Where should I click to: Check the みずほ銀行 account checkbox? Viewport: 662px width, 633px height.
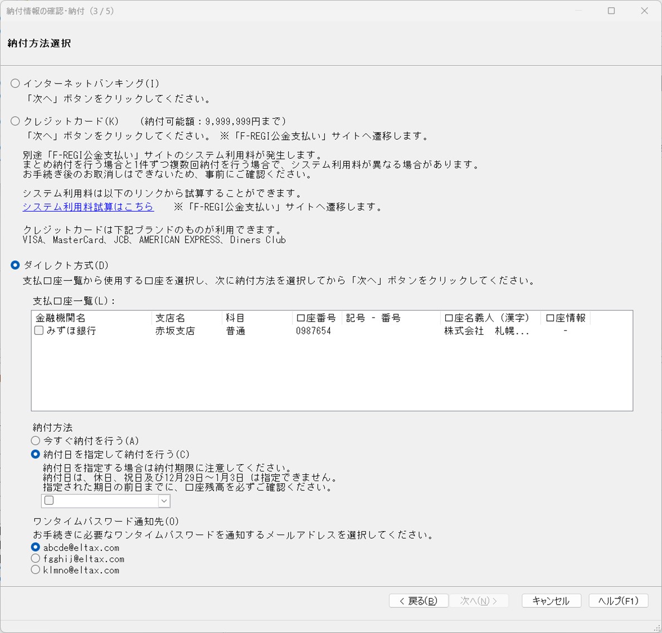[x=38, y=330]
